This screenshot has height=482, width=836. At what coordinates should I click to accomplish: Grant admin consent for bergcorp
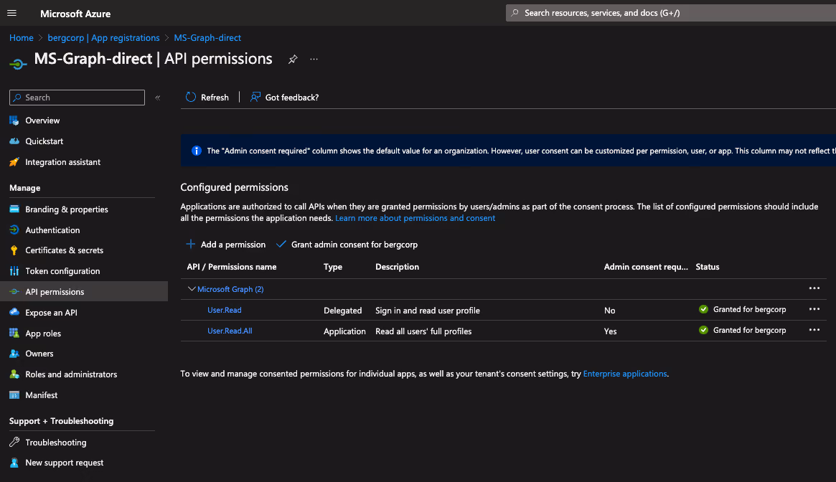point(347,245)
